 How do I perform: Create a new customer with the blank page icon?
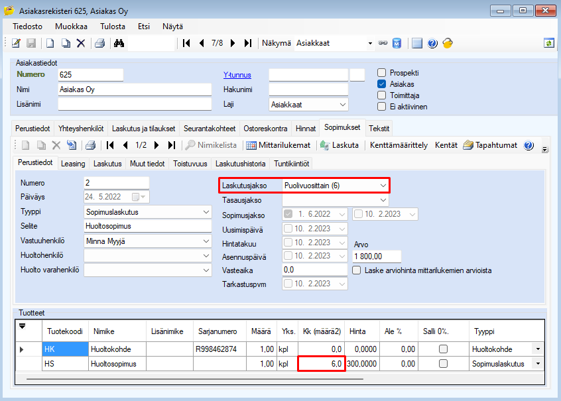click(50, 43)
